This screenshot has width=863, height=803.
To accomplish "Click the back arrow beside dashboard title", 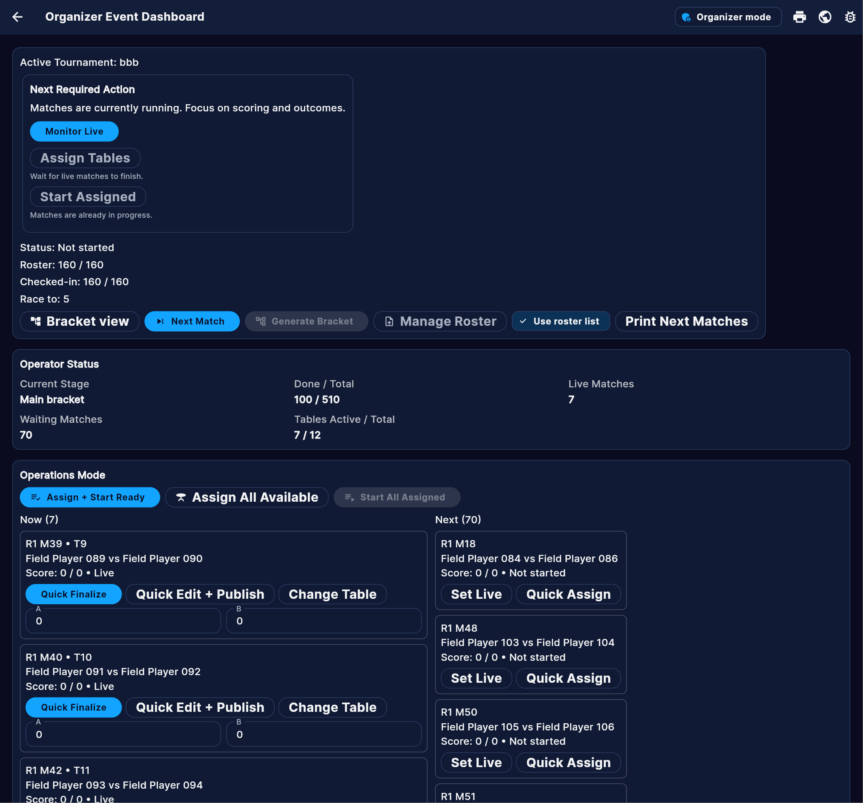I will 17,17.
